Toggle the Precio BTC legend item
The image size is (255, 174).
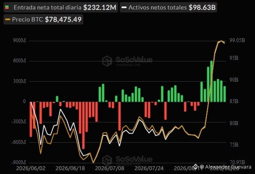click(x=43, y=19)
